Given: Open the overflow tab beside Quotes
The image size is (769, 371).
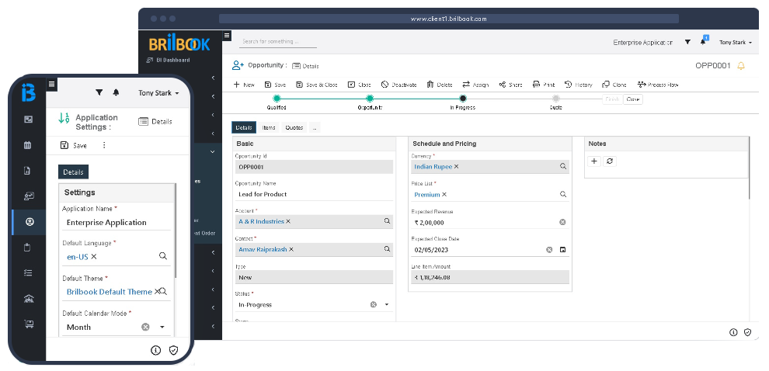Looking at the screenshot, I should [314, 127].
